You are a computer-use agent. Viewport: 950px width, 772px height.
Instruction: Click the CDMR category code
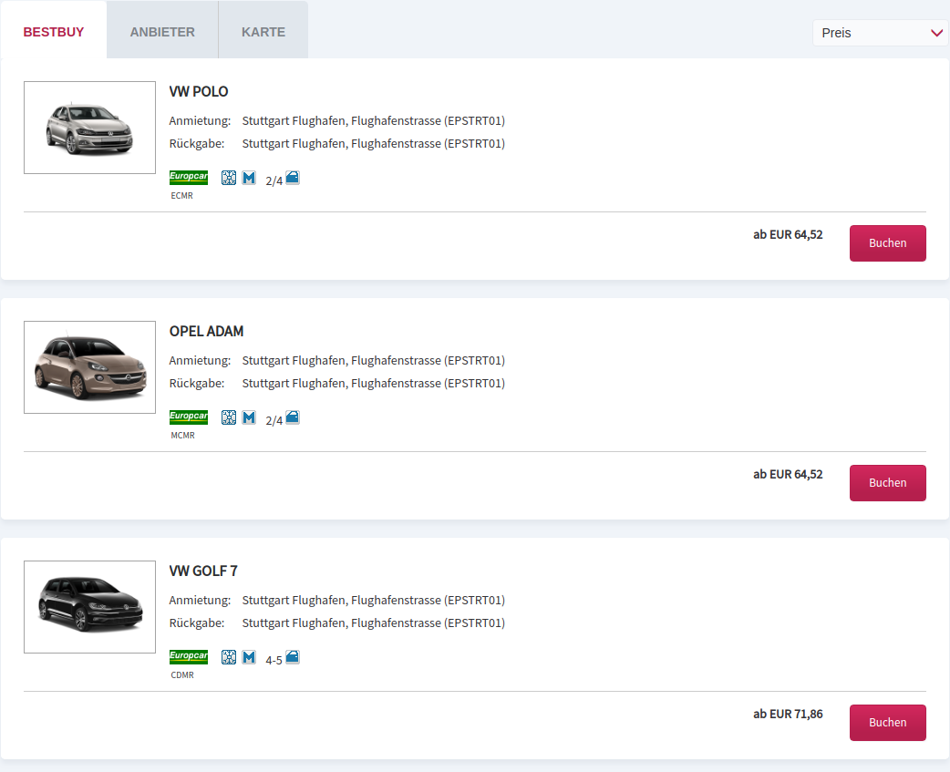pos(182,675)
